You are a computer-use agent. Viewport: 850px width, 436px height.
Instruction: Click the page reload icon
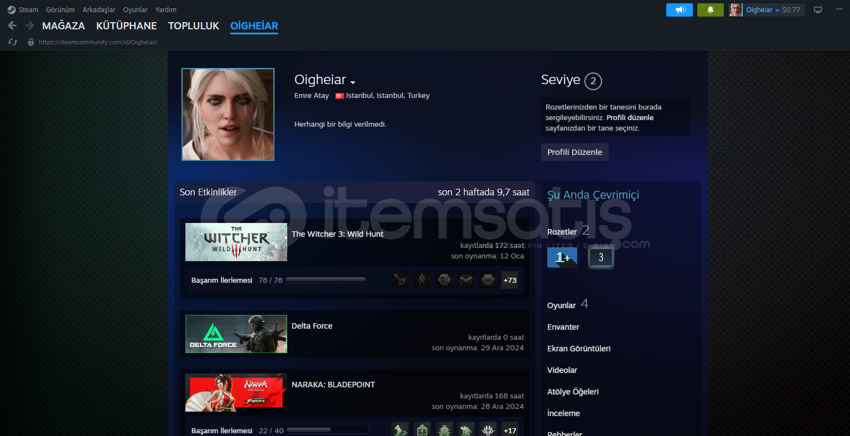13,42
